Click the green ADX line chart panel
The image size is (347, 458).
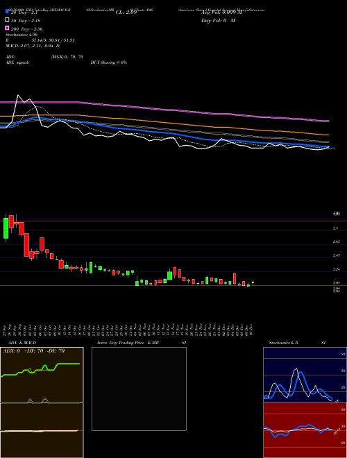click(x=42, y=375)
